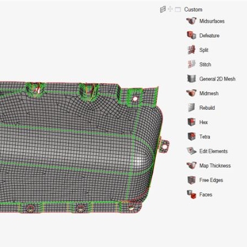Choose the Split tool icon
The image size is (247, 247).
point(191,50)
